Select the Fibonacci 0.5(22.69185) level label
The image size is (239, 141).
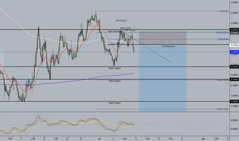223,39
